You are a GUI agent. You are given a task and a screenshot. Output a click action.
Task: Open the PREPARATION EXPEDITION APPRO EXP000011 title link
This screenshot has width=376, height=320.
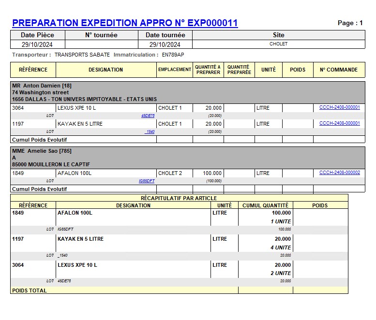(125, 23)
